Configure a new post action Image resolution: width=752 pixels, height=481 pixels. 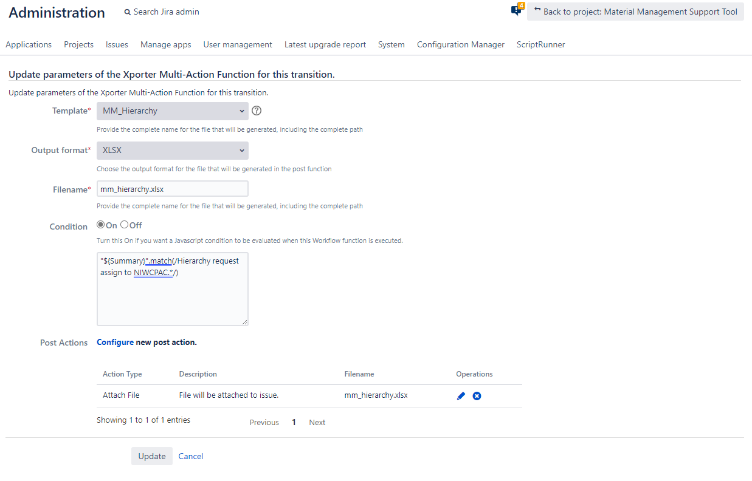(116, 342)
